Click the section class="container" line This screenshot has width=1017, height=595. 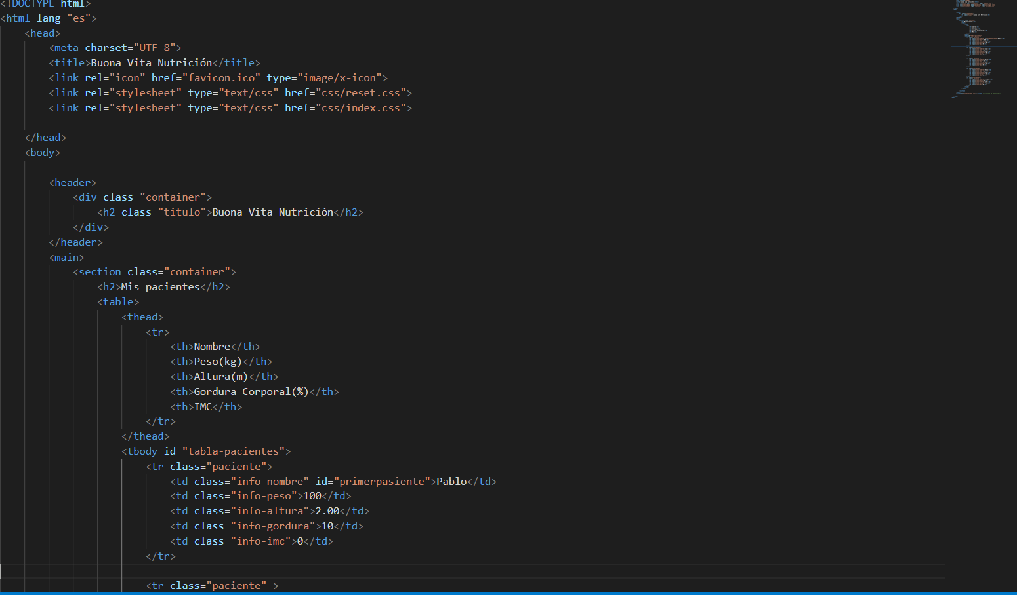coord(155,272)
